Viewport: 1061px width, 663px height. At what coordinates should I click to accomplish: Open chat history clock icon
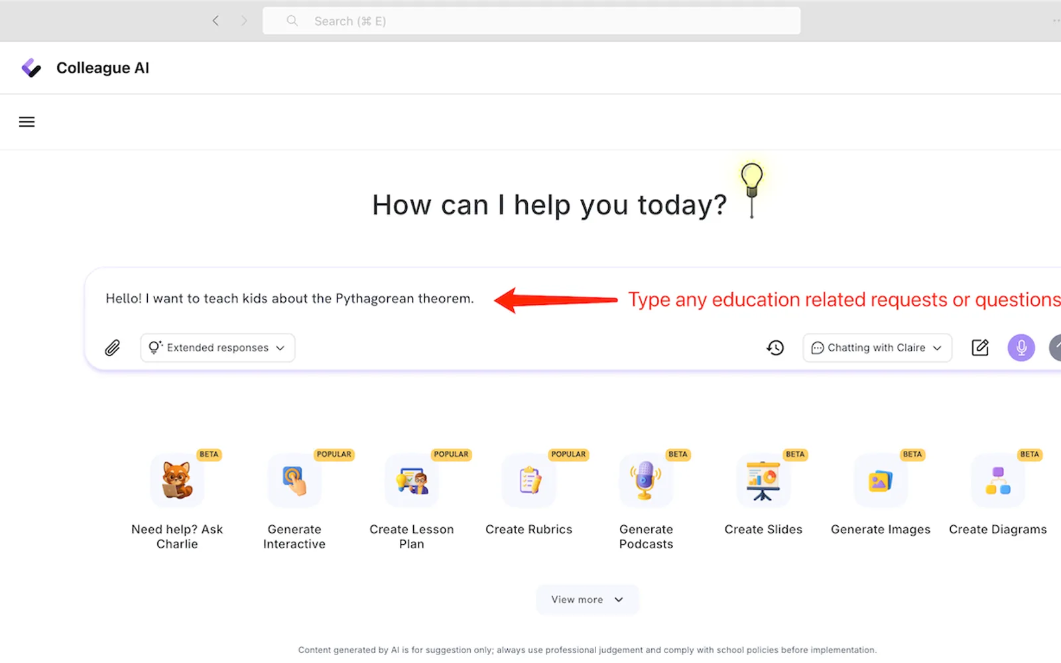click(x=775, y=347)
